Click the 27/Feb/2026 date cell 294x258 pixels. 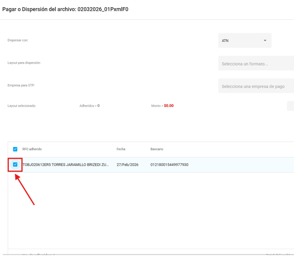click(x=127, y=165)
